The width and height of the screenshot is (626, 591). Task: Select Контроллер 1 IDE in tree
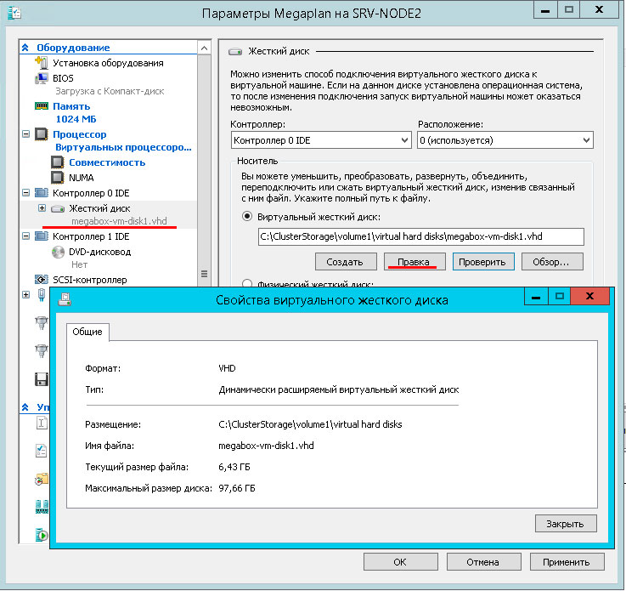[x=91, y=236]
